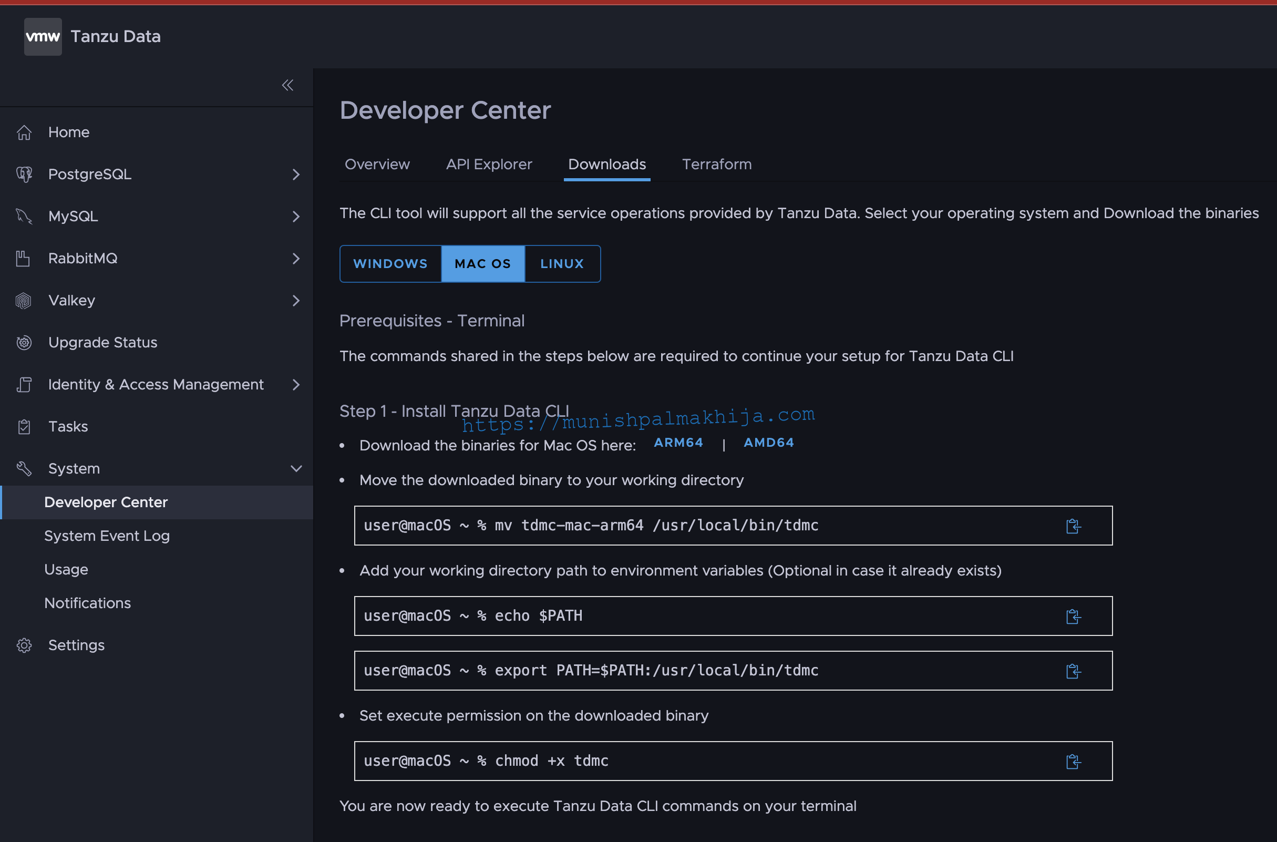Click the MySQL sidebar label
Viewport: 1277px width, 842px height.
73,217
